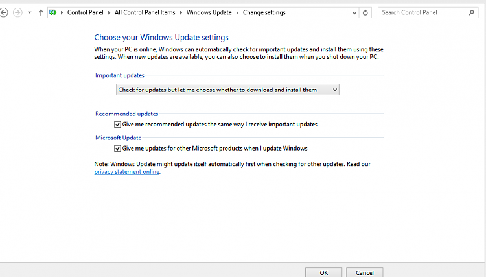Expand the chevron before Control Panel breadcrumb
The height and width of the screenshot is (277, 486).
(62, 13)
